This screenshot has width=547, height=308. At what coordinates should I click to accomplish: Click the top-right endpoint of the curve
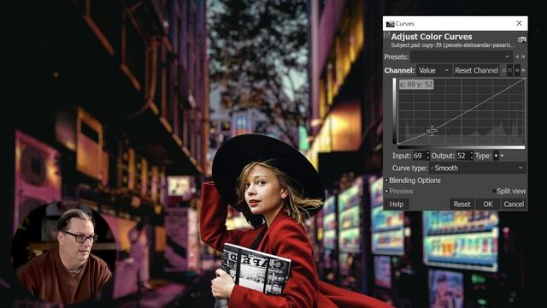[524, 79]
